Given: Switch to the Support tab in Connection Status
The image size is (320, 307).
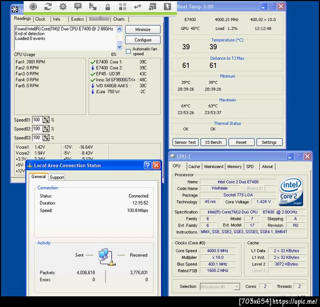Looking at the screenshot, I should tap(57, 177).
